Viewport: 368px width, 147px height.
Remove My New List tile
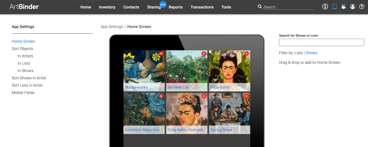(204, 53)
